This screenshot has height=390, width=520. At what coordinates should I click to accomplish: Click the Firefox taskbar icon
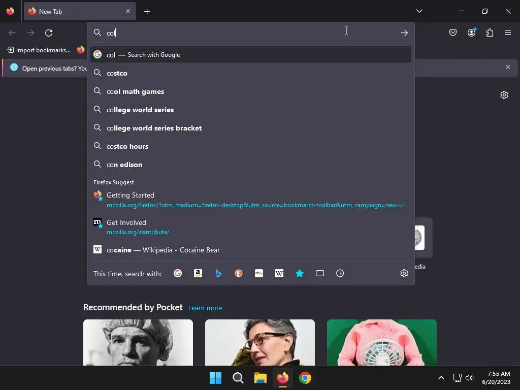point(282,378)
